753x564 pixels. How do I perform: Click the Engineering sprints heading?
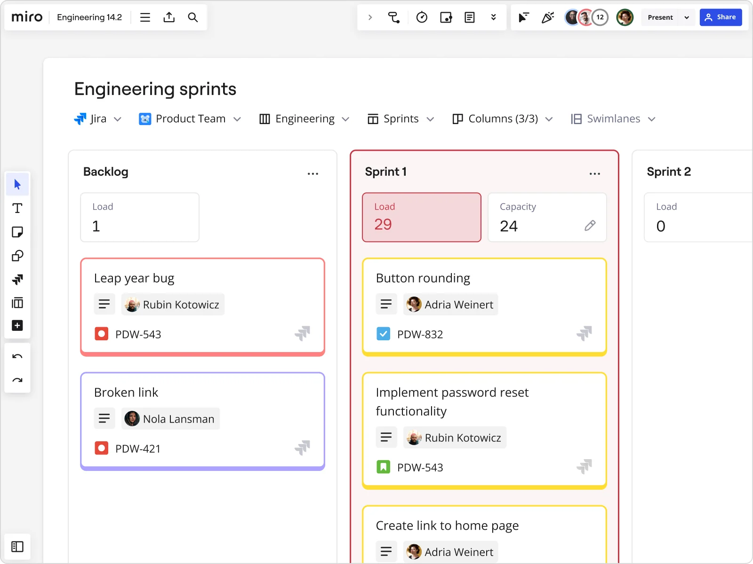pos(155,89)
